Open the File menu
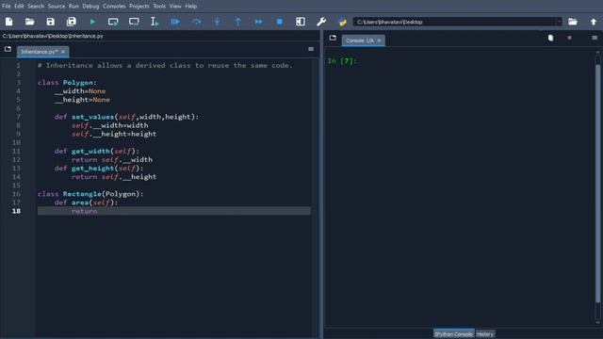This screenshot has height=339, width=603. (7, 7)
